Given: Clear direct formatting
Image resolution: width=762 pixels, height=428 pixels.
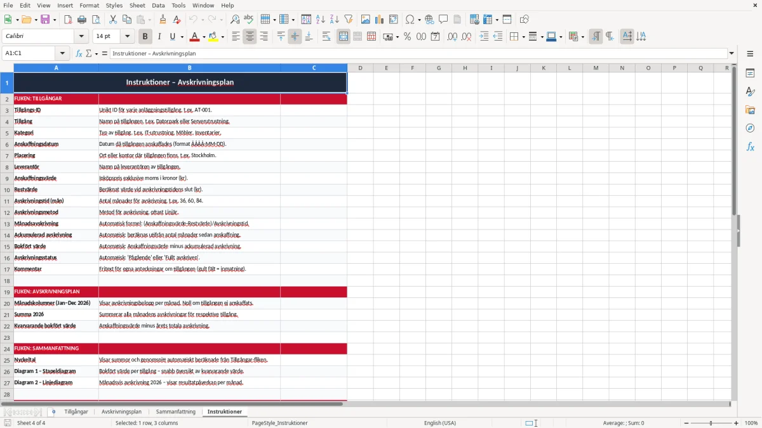Looking at the screenshot, I should (x=177, y=20).
